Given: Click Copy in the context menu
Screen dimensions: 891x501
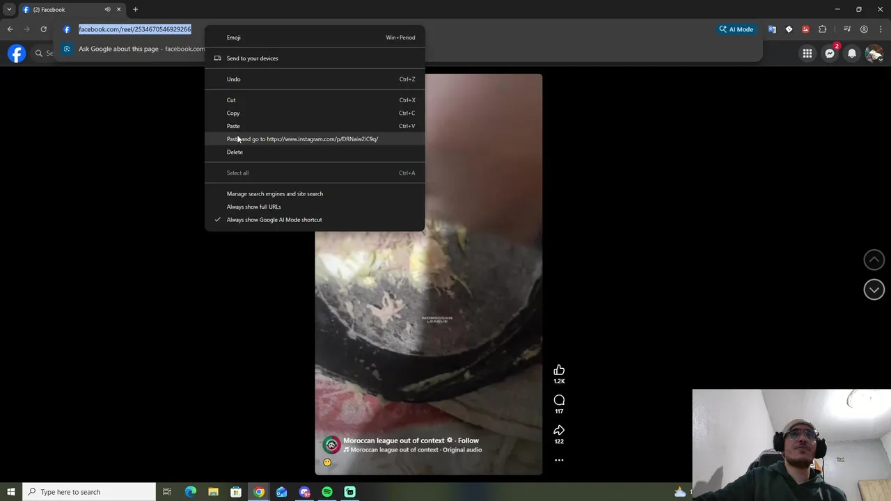Looking at the screenshot, I should tap(315, 113).
